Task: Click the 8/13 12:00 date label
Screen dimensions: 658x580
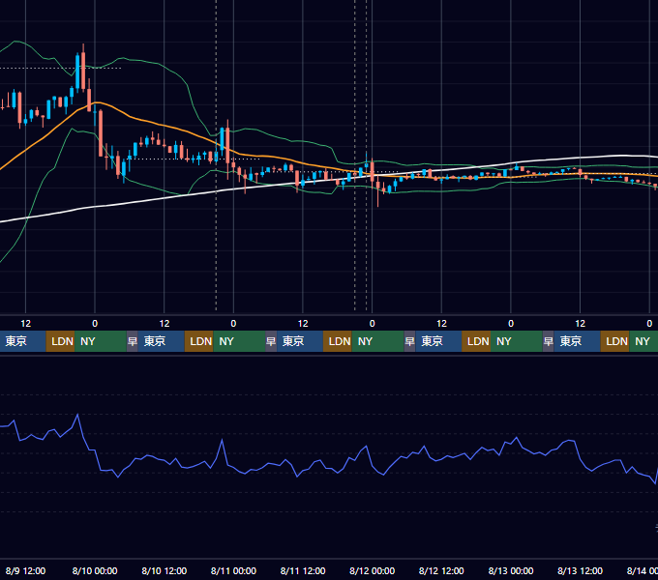Action: click(x=580, y=570)
